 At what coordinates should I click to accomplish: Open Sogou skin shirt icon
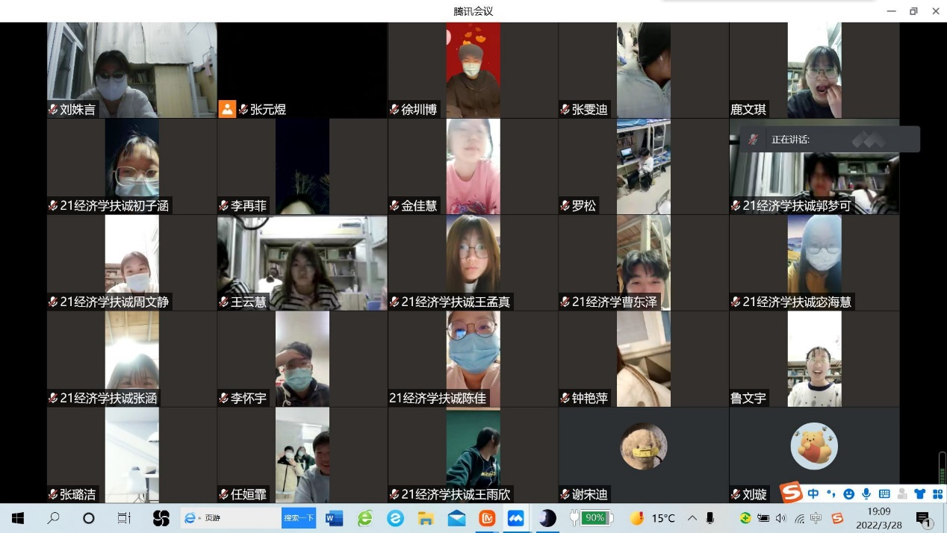pyautogui.click(x=919, y=493)
